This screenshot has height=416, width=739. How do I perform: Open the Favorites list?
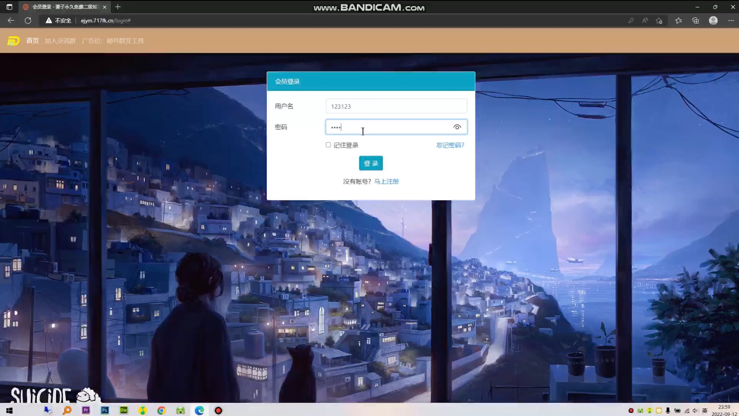(679, 20)
